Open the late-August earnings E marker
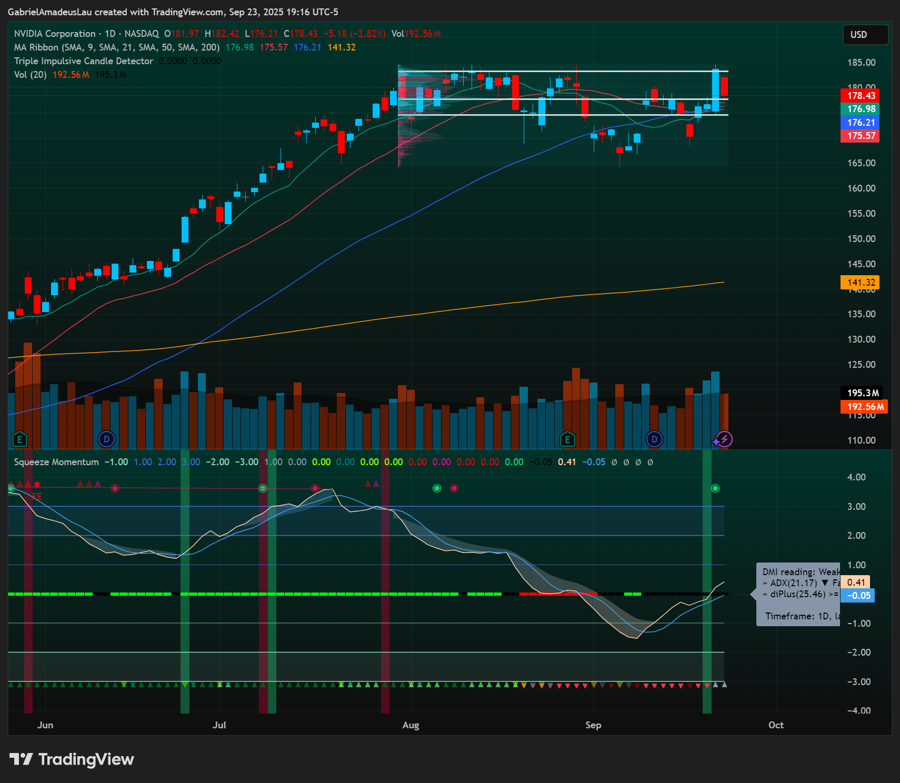 (x=567, y=439)
